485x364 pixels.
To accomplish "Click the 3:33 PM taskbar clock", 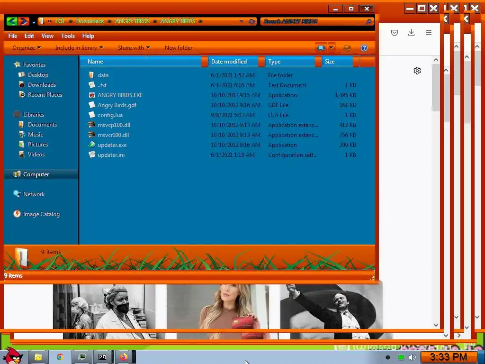I will 448,357.
